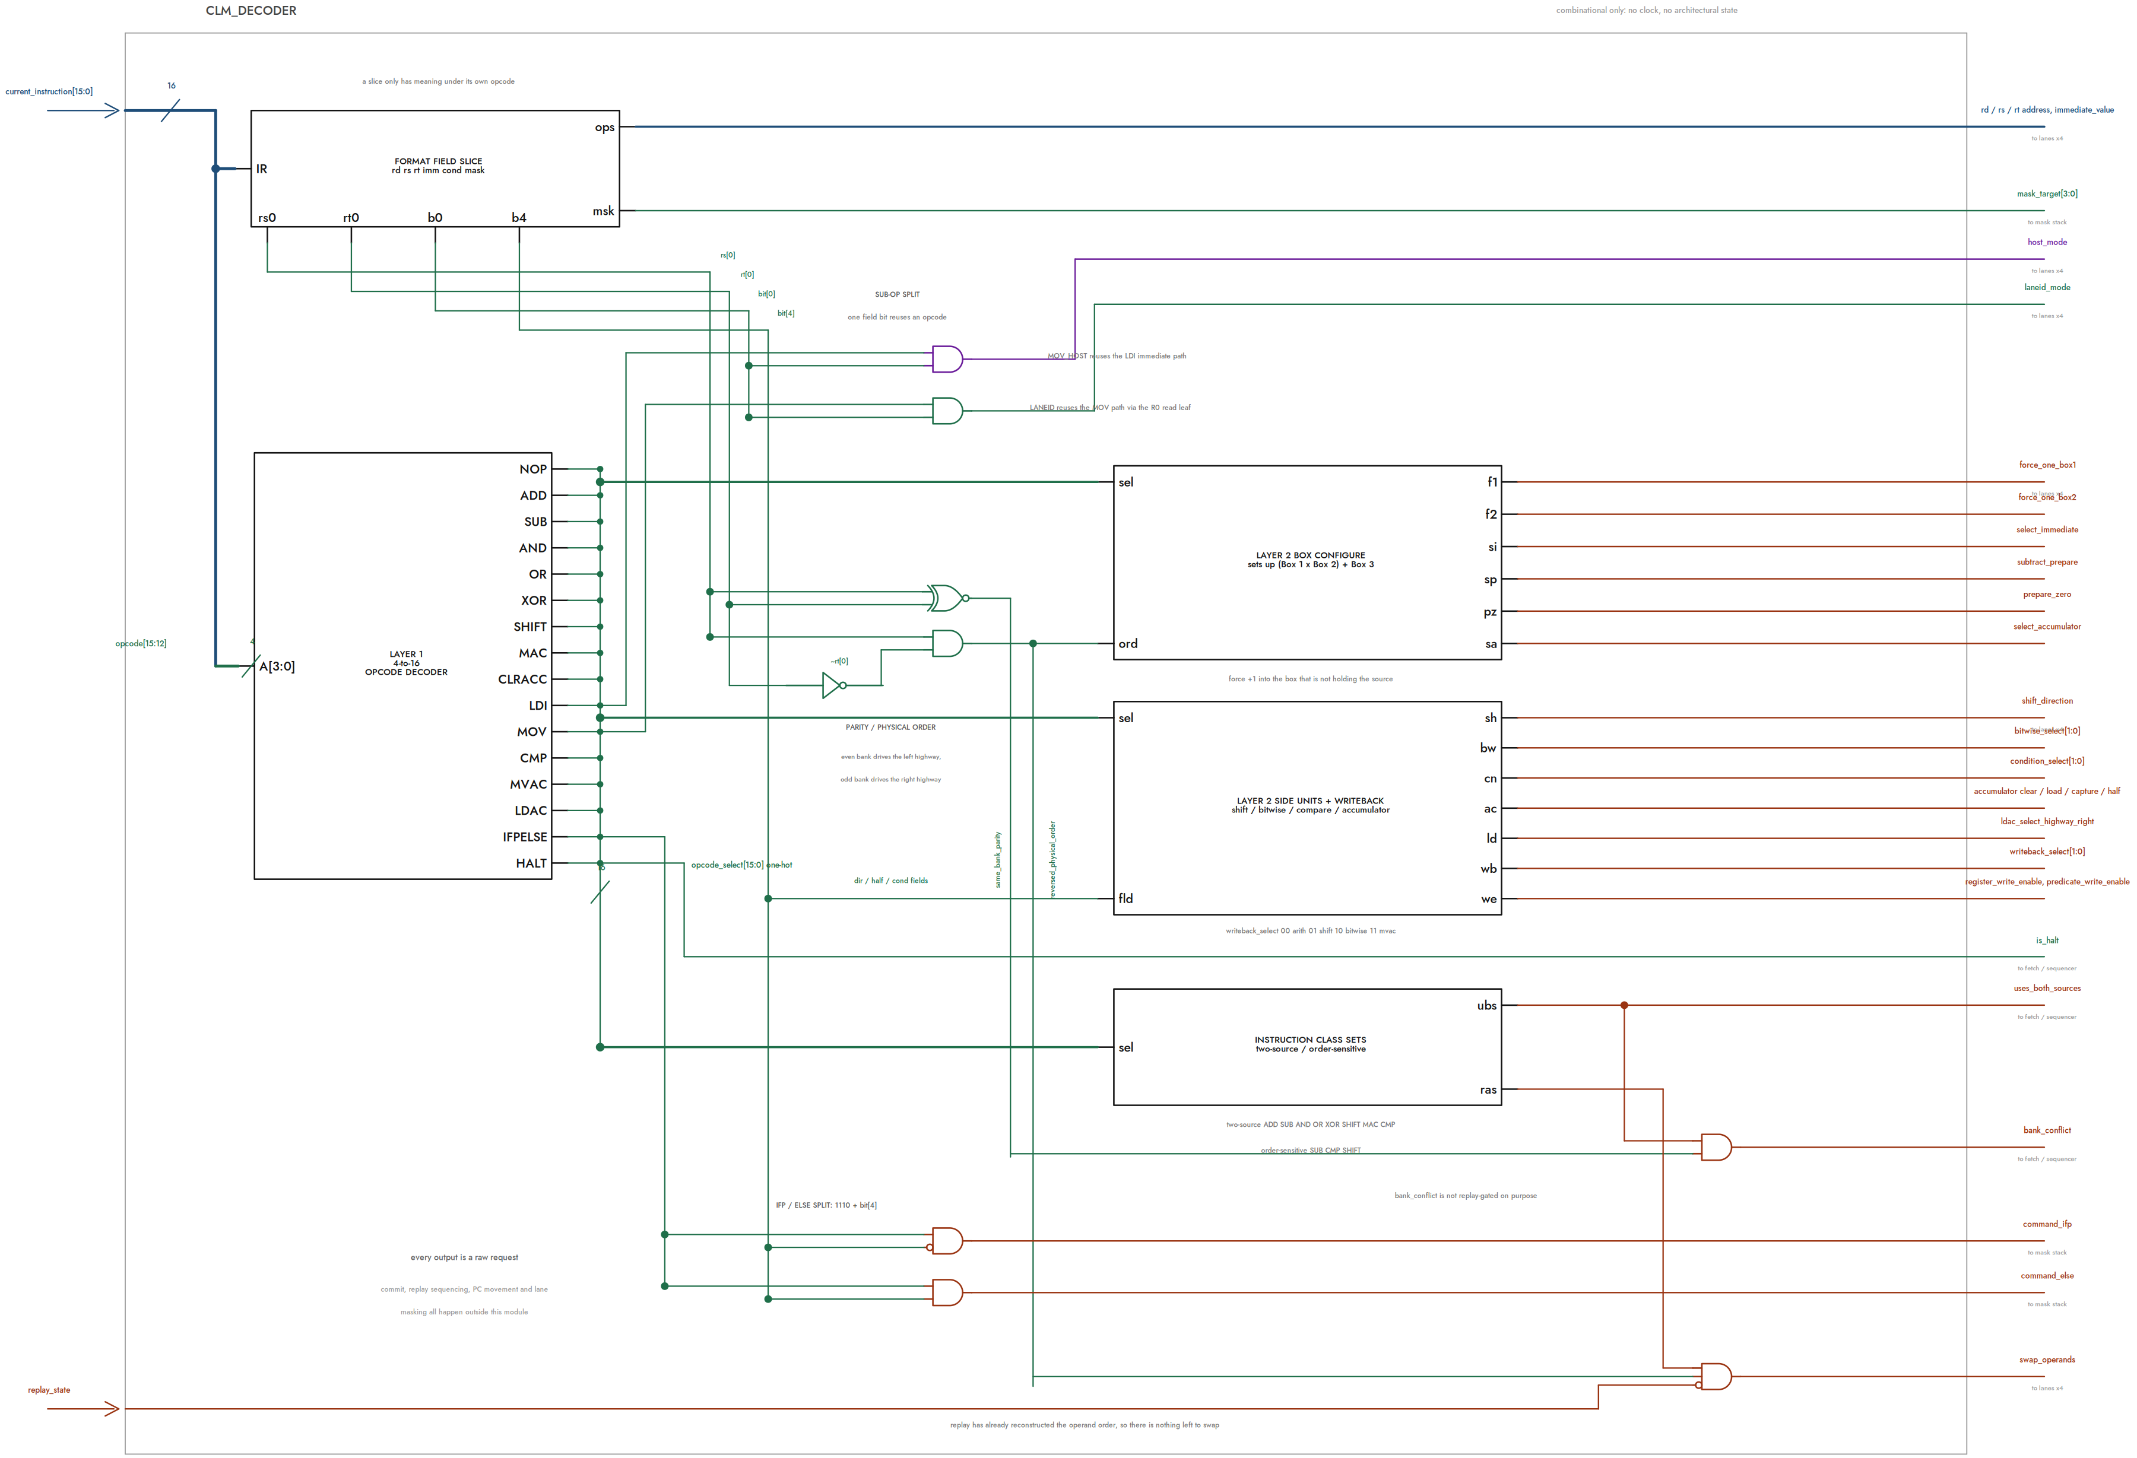The image size is (2137, 1458).
Task: Click the ops output port label
Action: coord(604,128)
